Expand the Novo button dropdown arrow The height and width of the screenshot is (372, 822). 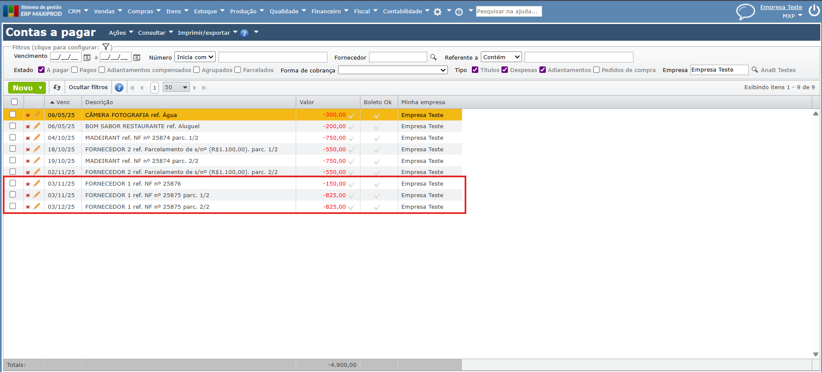[41, 88]
